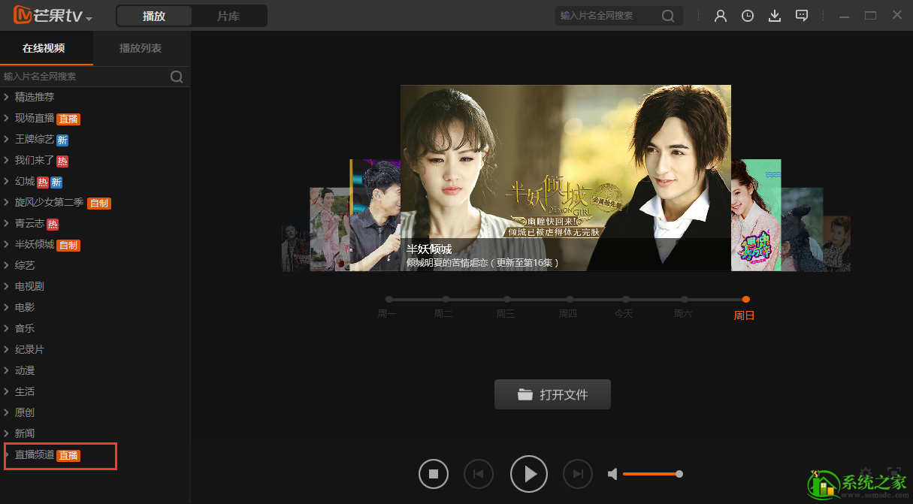Mute audio via the speaker icon
Screen dimensions: 913x504
click(613, 474)
